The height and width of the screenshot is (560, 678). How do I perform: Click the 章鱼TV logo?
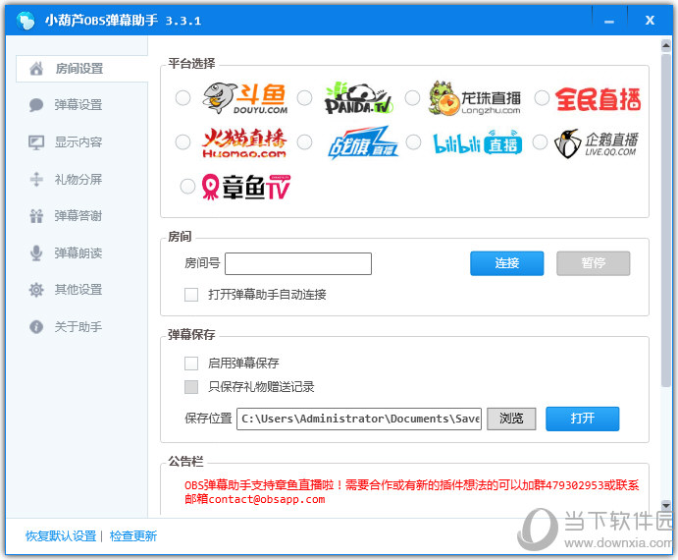click(246, 187)
